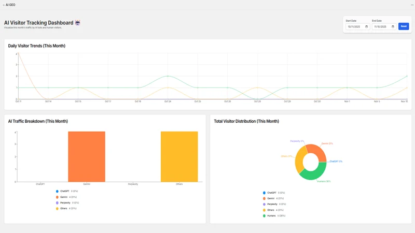This screenshot has width=415, height=233.
Task: Click the Others entry in the Distribution legend
Action: pos(273,210)
